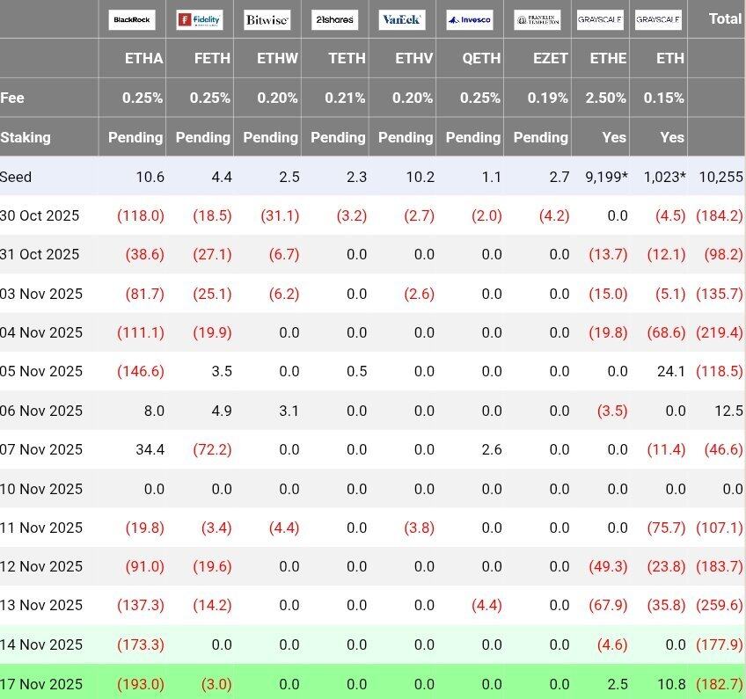Click the 21shares logo

tap(334, 19)
